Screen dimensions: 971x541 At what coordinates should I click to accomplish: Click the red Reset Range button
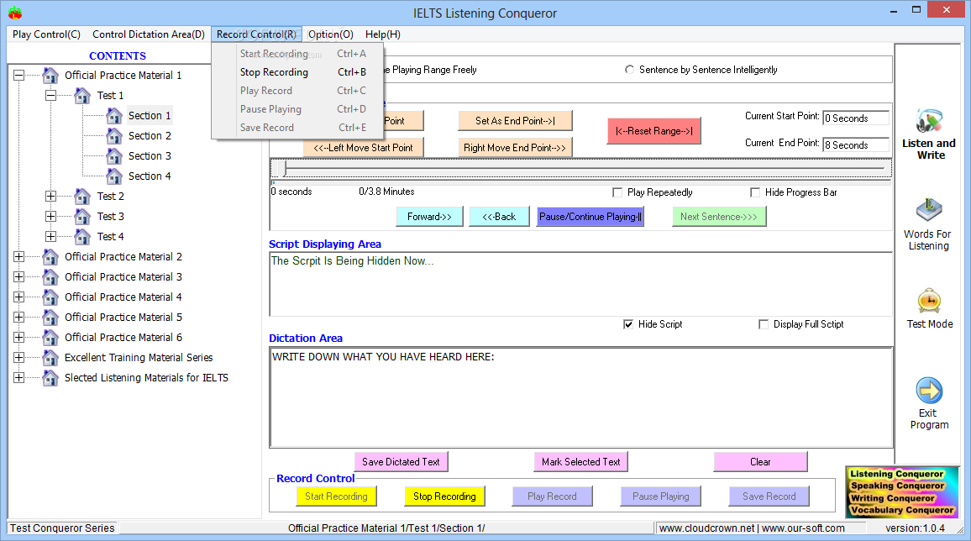coord(654,131)
